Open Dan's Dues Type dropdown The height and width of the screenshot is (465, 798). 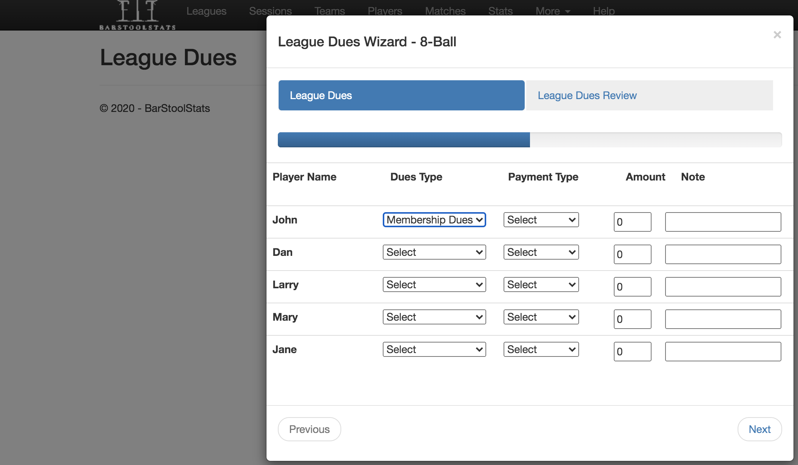pos(434,252)
